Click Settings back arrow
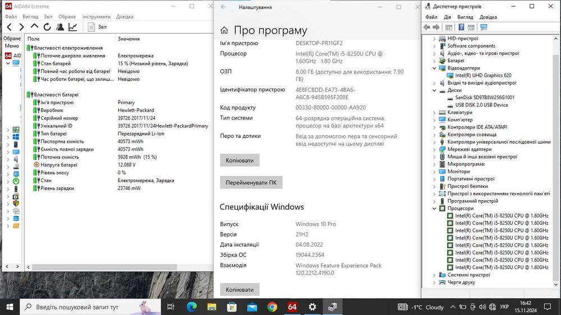 [x=224, y=7]
